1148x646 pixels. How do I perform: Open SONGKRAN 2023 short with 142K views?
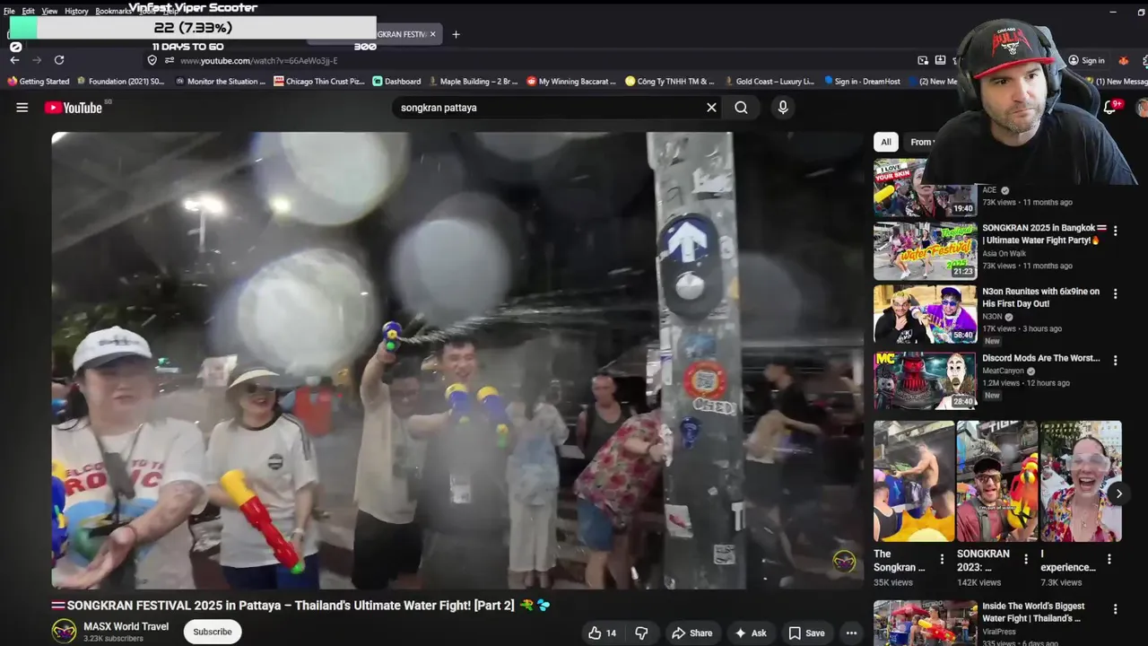click(x=996, y=481)
